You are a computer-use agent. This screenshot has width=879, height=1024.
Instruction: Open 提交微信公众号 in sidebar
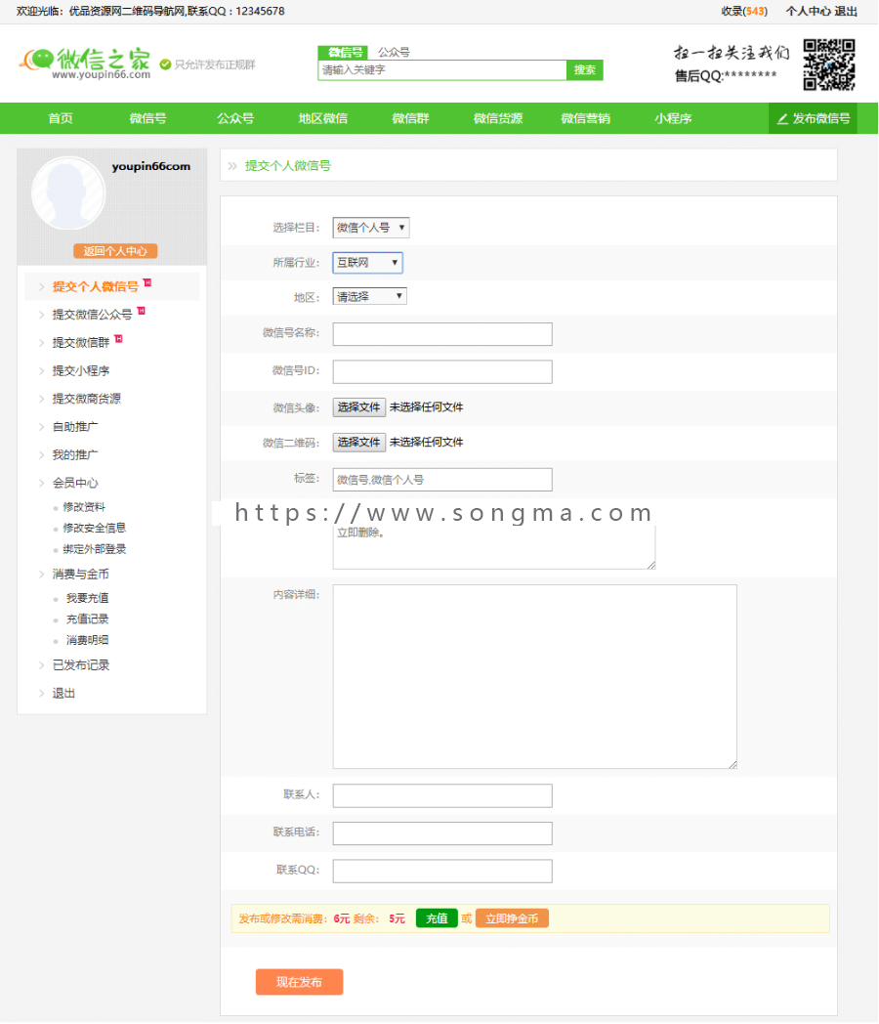coord(92,315)
